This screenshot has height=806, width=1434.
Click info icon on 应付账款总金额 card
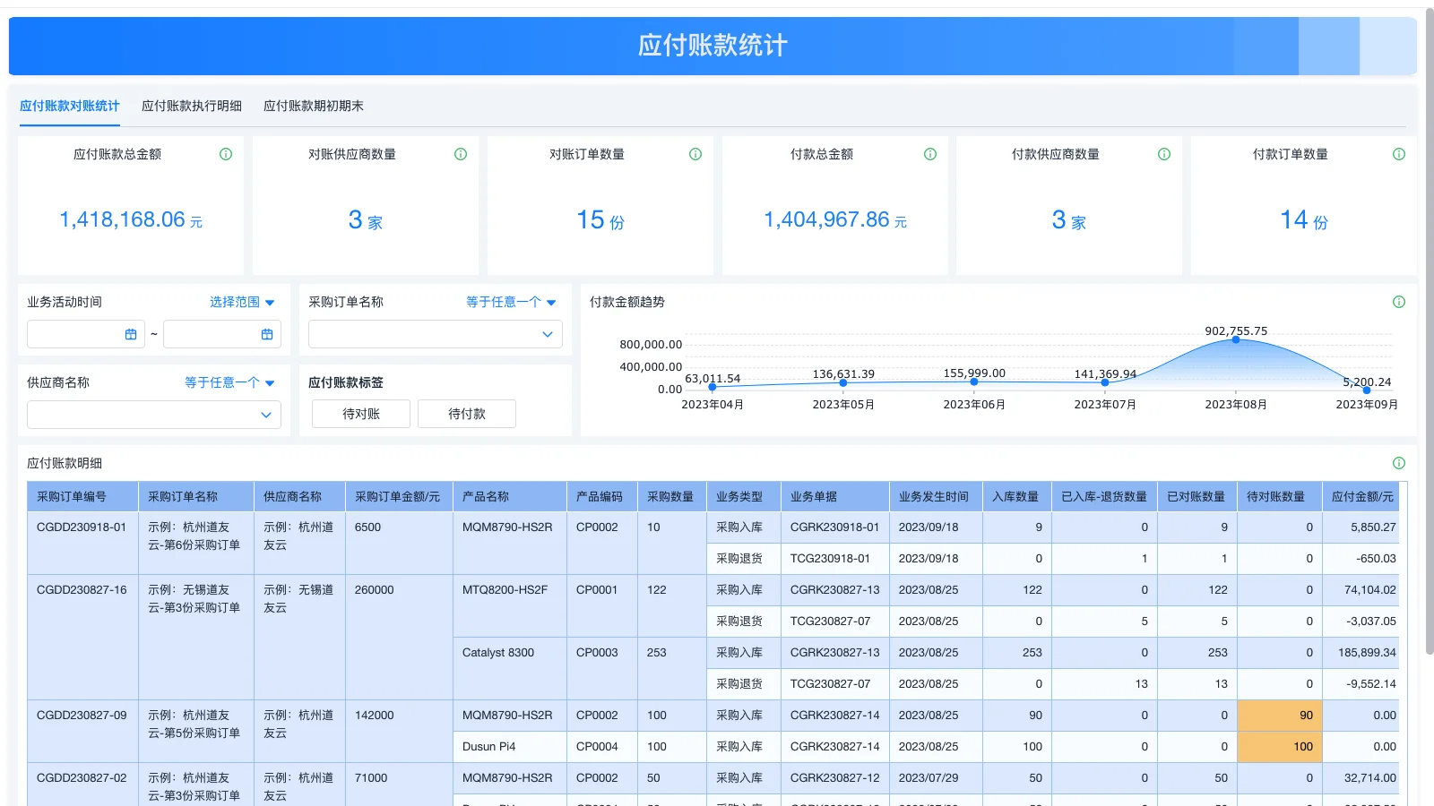tap(226, 154)
